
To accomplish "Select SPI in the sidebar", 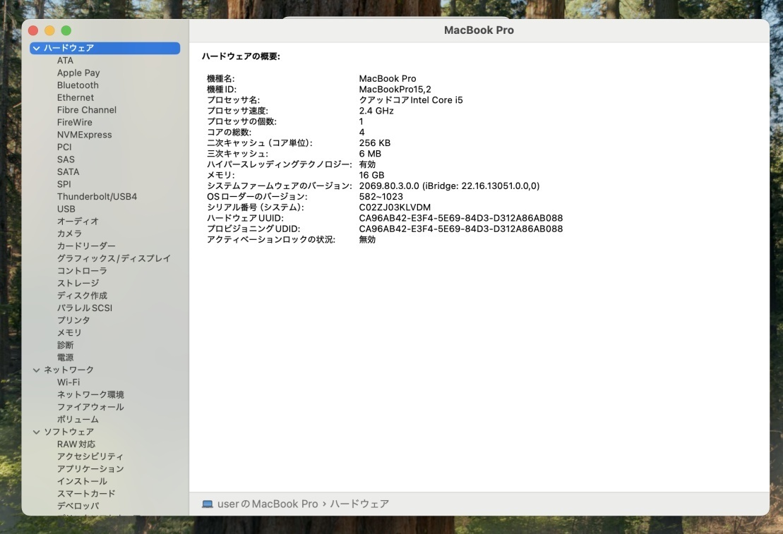I will point(64,184).
